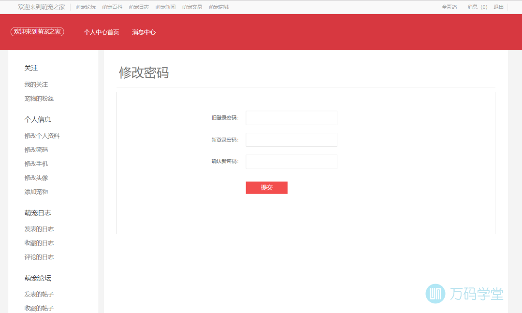Image resolution: width=522 pixels, height=313 pixels.
Task: Choose 修改头像 from the sidebar
Action: [x=36, y=178]
